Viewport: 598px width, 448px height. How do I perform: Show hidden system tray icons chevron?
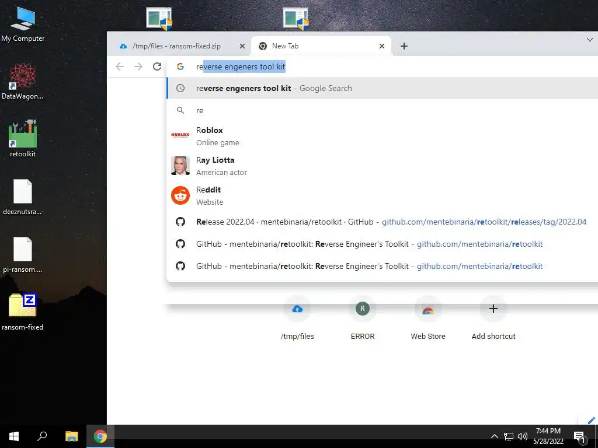[494, 436]
